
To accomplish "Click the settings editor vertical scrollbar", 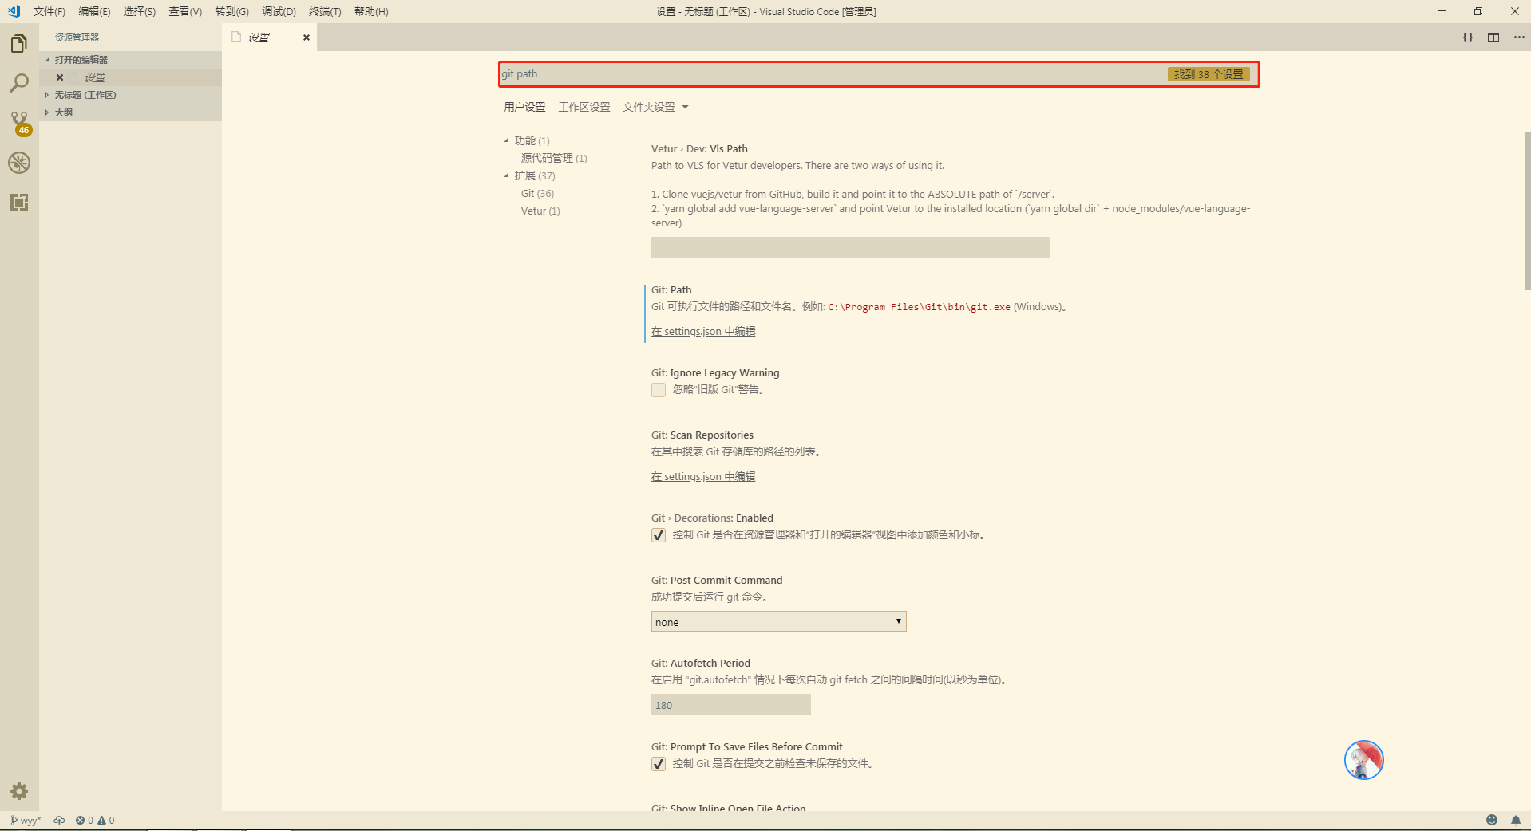I will [x=1527, y=211].
